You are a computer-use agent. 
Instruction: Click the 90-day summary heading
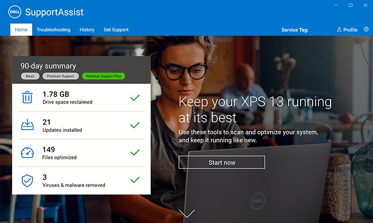pyautogui.click(x=48, y=66)
